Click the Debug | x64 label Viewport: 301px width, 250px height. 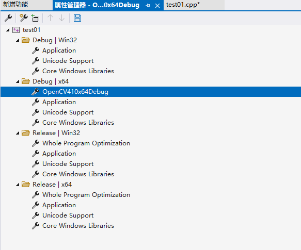click(51, 81)
